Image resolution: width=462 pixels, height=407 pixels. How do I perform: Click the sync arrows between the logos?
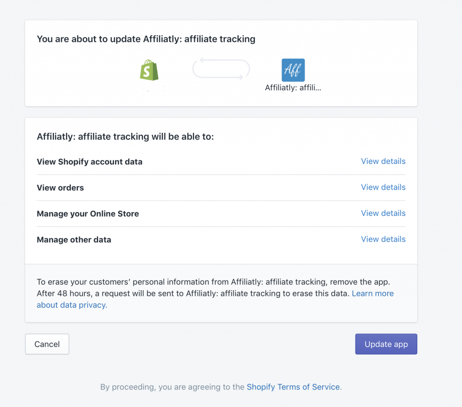click(x=221, y=69)
